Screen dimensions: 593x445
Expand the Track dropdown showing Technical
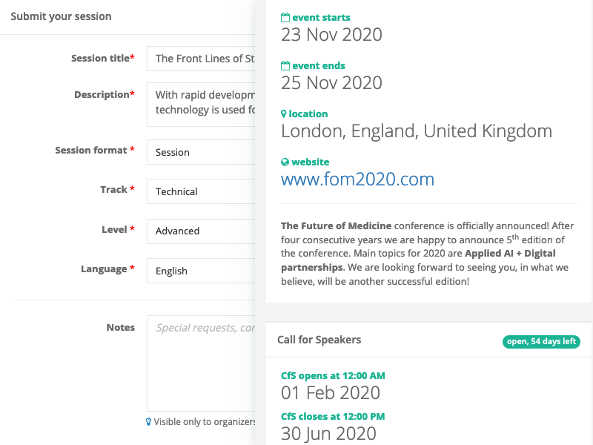pos(201,191)
